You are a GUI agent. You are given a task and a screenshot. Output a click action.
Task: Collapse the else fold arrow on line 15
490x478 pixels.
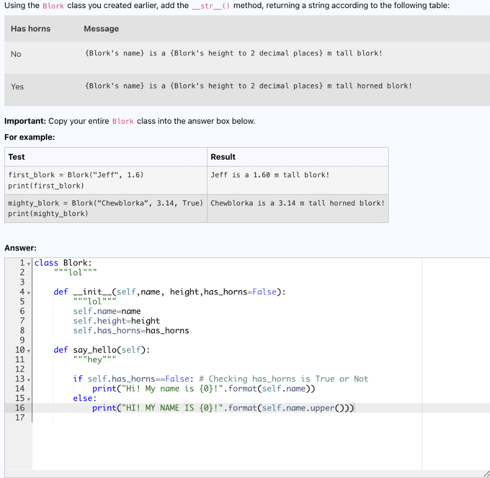[29, 400]
